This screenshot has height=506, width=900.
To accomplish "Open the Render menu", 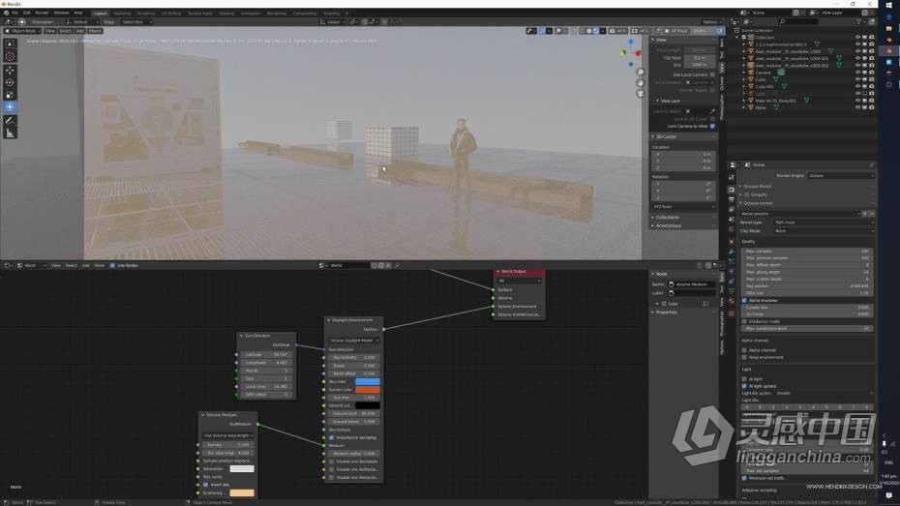I will point(42,13).
